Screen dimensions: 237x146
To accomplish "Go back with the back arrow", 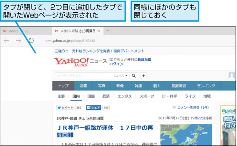I will coord(6,41).
